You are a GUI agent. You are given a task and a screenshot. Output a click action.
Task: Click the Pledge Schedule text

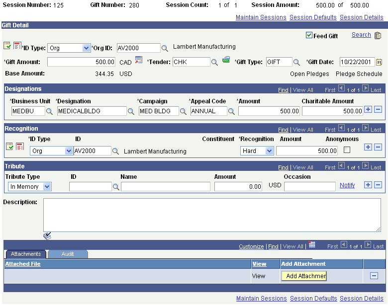click(x=359, y=74)
